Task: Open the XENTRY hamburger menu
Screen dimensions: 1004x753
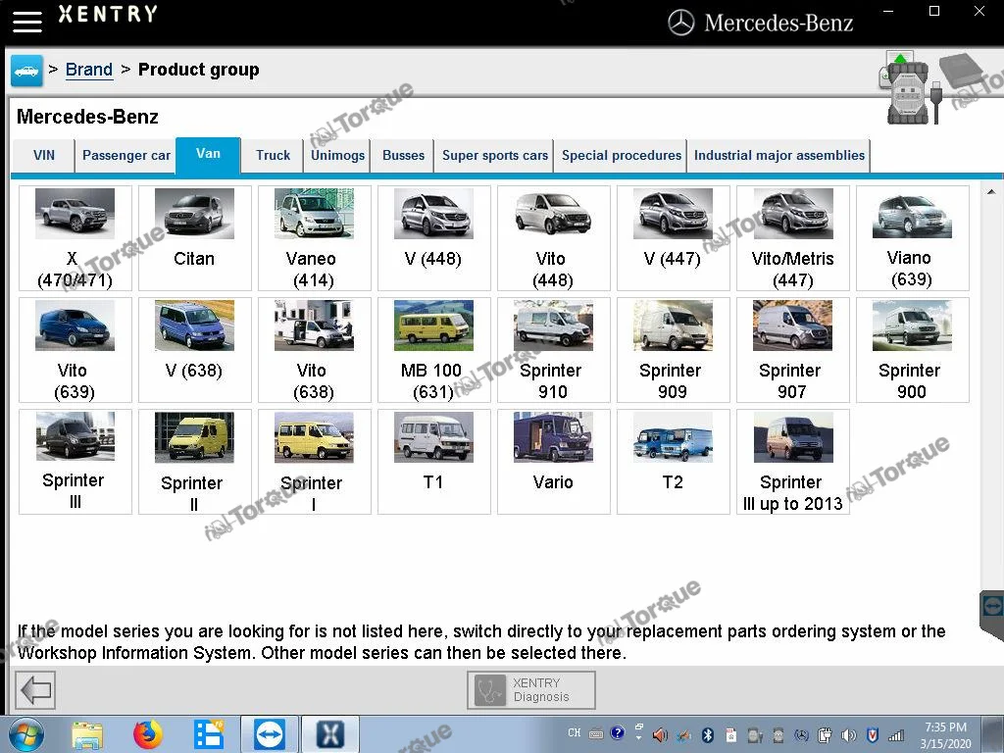Action: pyautogui.click(x=26, y=22)
